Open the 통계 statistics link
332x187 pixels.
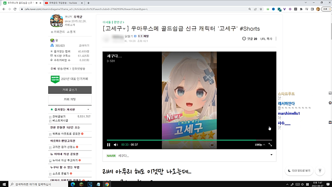tap(71, 32)
